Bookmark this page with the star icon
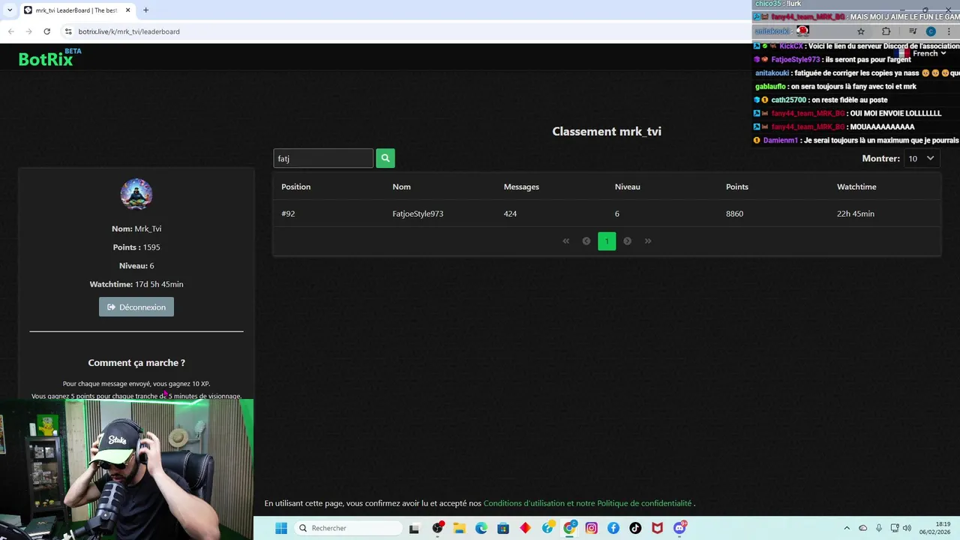 pos(861,31)
